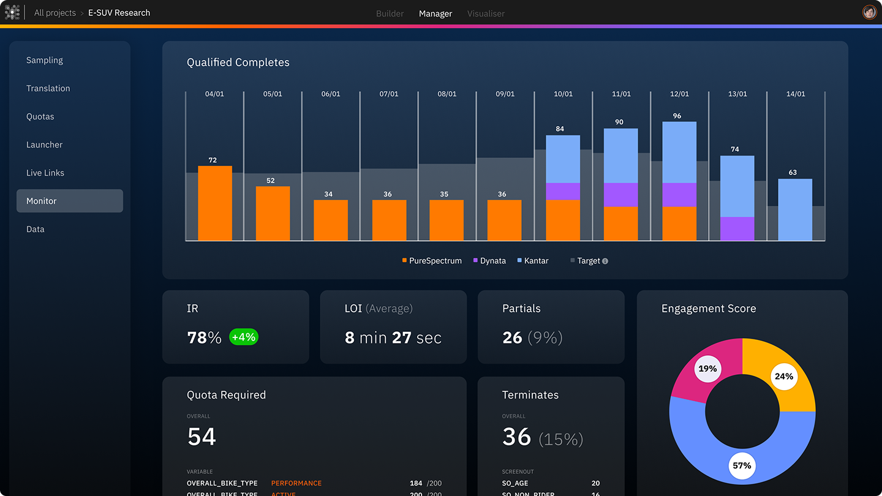
Task: Switch to the Visualiser tab
Action: (486, 13)
